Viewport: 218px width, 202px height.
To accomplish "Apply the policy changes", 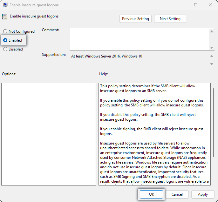I will (203, 194).
